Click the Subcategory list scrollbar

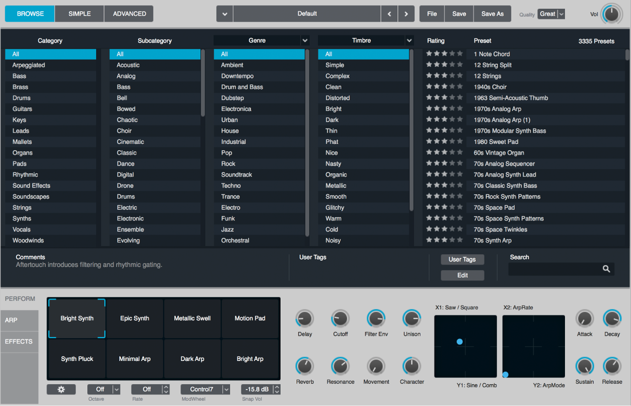(x=203, y=82)
